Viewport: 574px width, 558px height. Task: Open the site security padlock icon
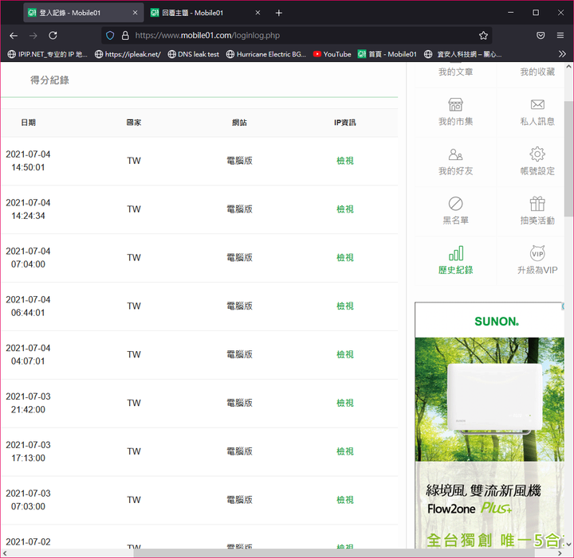(x=125, y=36)
